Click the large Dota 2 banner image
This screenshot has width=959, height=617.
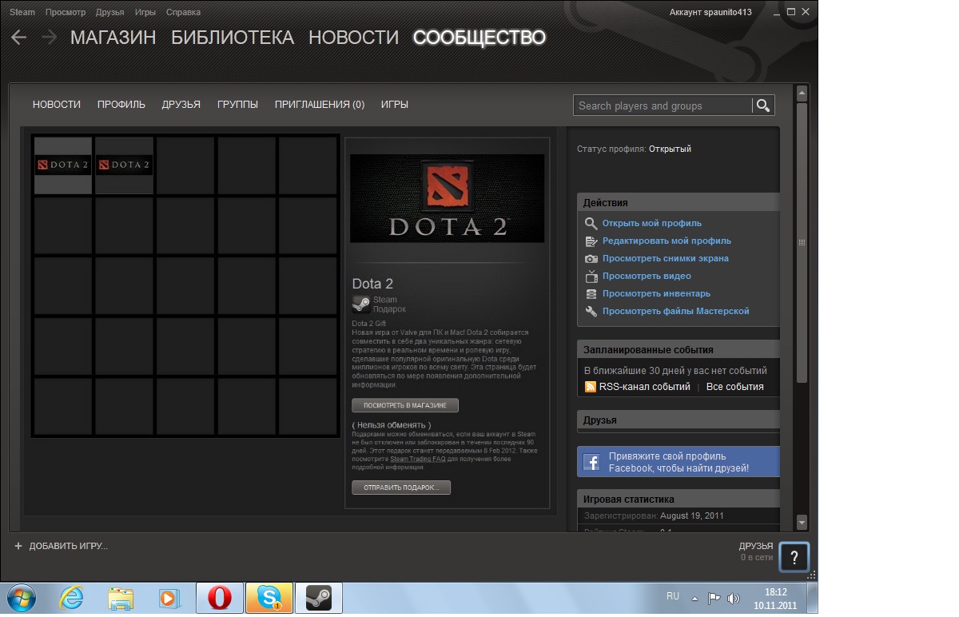pyautogui.click(x=448, y=198)
